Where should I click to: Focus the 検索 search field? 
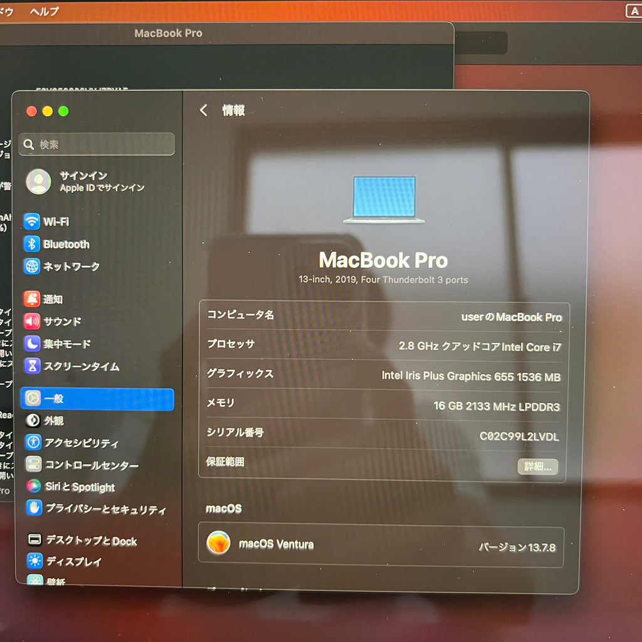[x=97, y=144]
